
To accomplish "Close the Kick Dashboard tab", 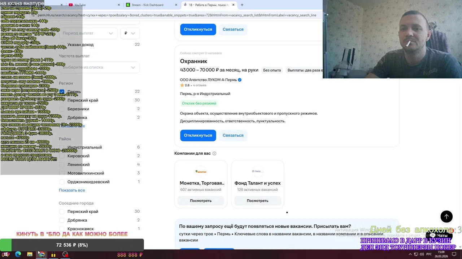I will pyautogui.click(x=176, y=5).
